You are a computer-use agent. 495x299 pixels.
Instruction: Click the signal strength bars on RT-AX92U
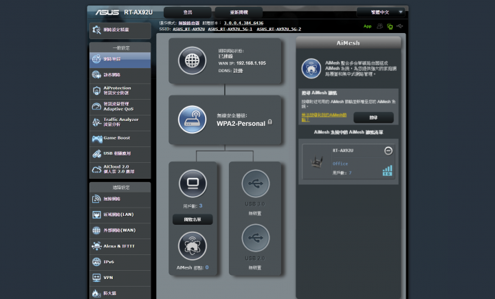tap(387, 171)
